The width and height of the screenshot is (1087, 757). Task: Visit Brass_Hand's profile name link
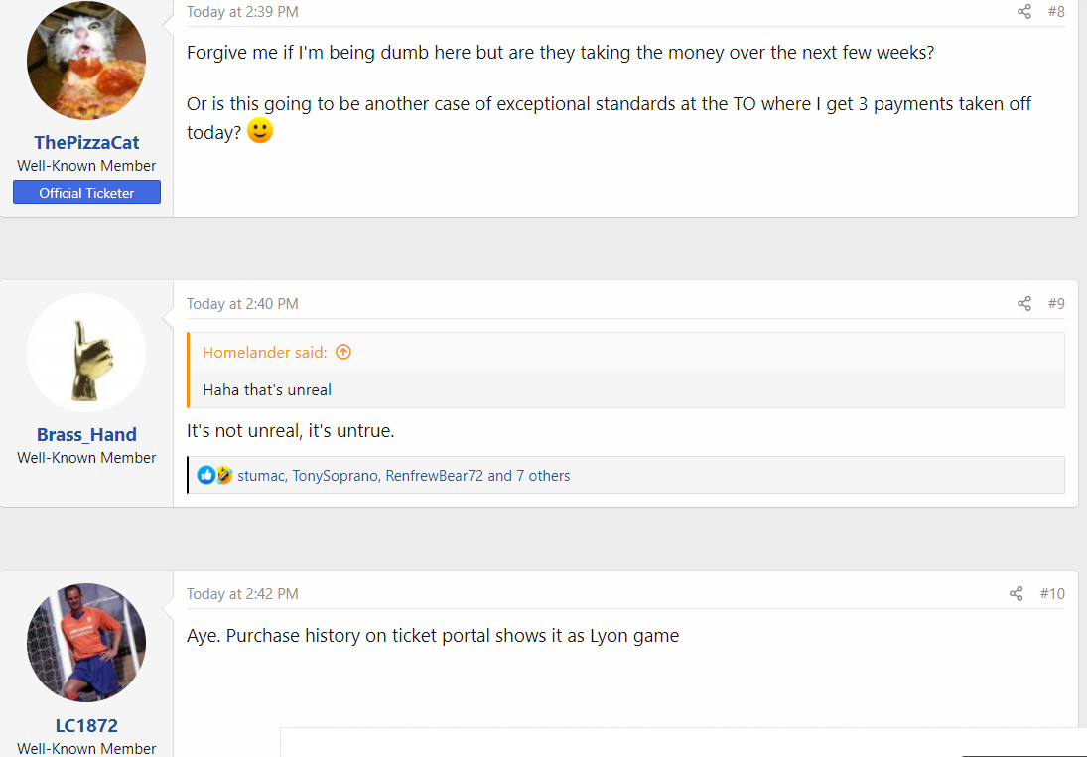86,434
